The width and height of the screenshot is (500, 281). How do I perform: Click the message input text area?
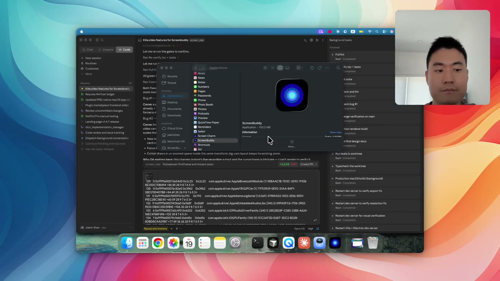point(231,197)
